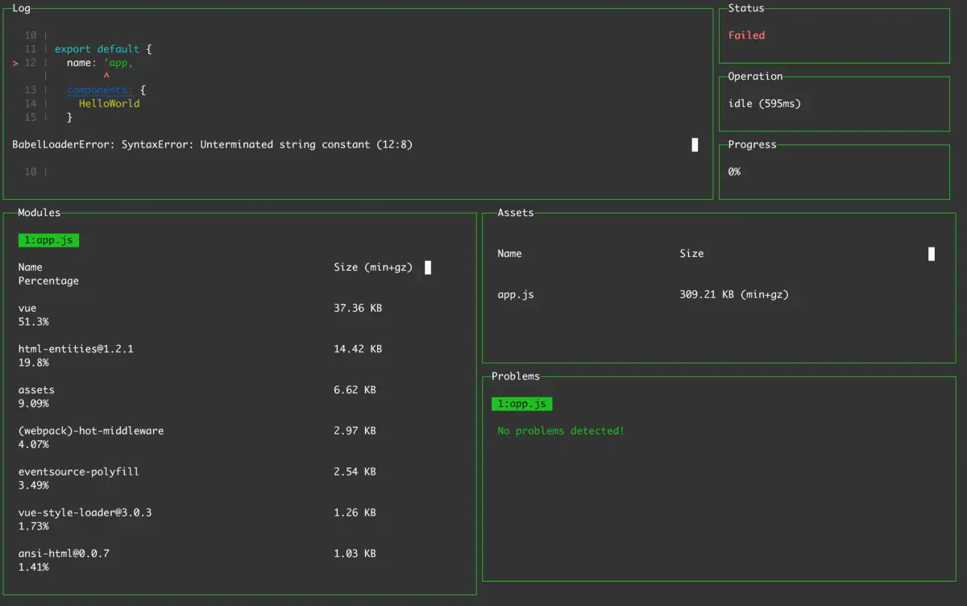Click the Log panel scrollbar indicator

coord(695,144)
